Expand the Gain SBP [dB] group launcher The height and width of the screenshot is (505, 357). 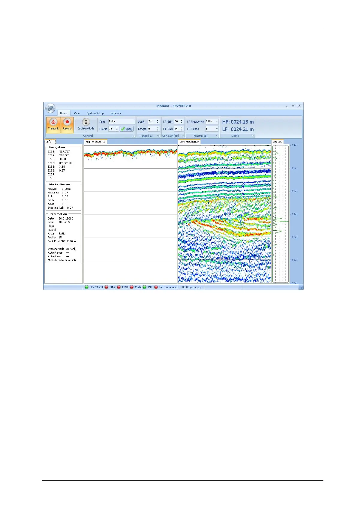pyautogui.click(x=182, y=136)
